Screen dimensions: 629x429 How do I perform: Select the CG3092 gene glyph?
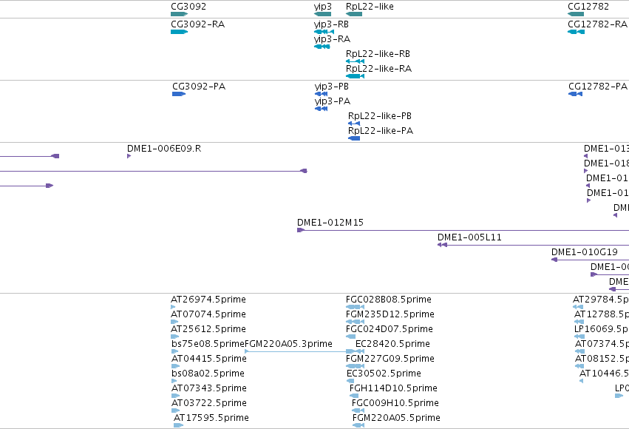point(180,14)
